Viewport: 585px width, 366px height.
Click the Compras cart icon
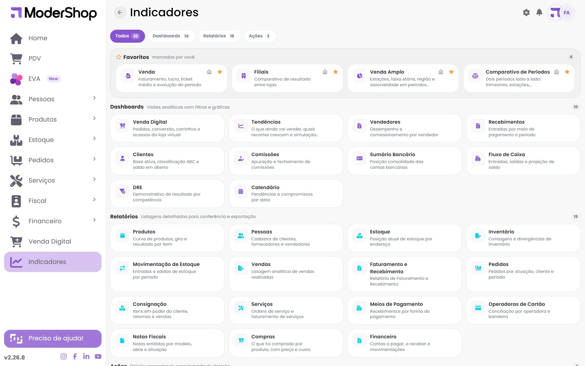point(241,341)
